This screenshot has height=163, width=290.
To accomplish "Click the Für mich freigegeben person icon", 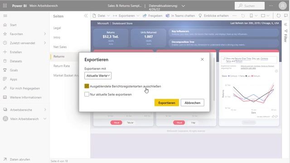I will (5, 88).
